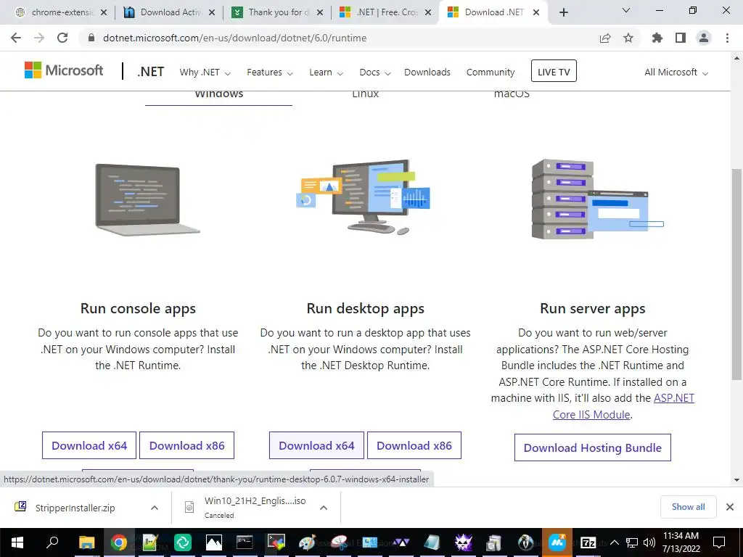Expand the All Microsoft menu

tap(676, 73)
